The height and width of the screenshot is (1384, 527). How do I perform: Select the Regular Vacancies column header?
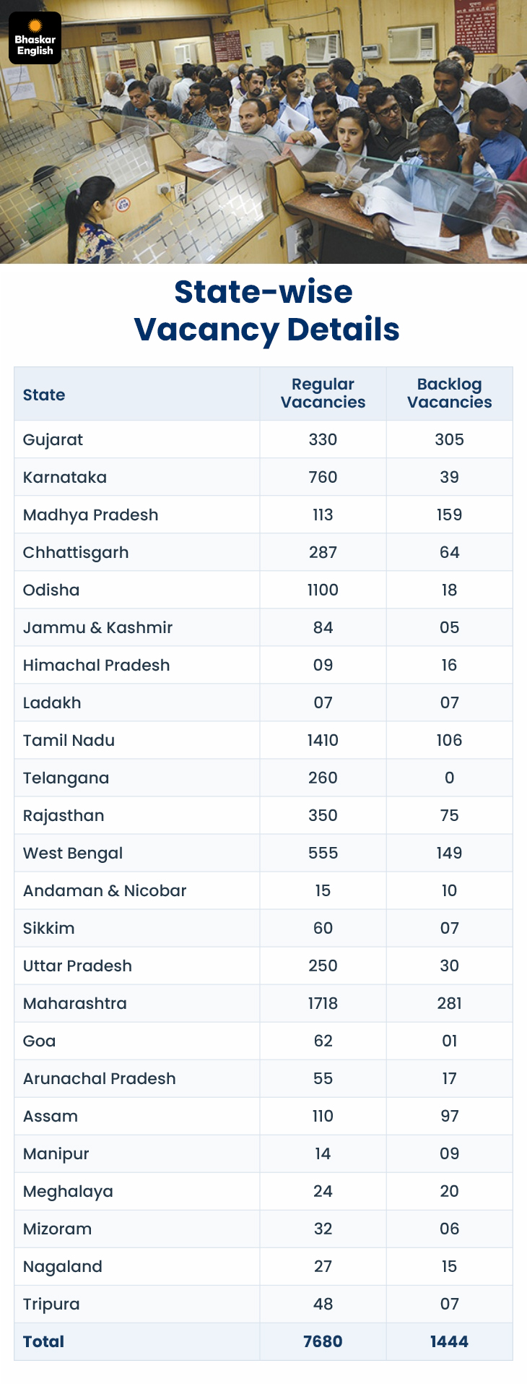click(323, 393)
